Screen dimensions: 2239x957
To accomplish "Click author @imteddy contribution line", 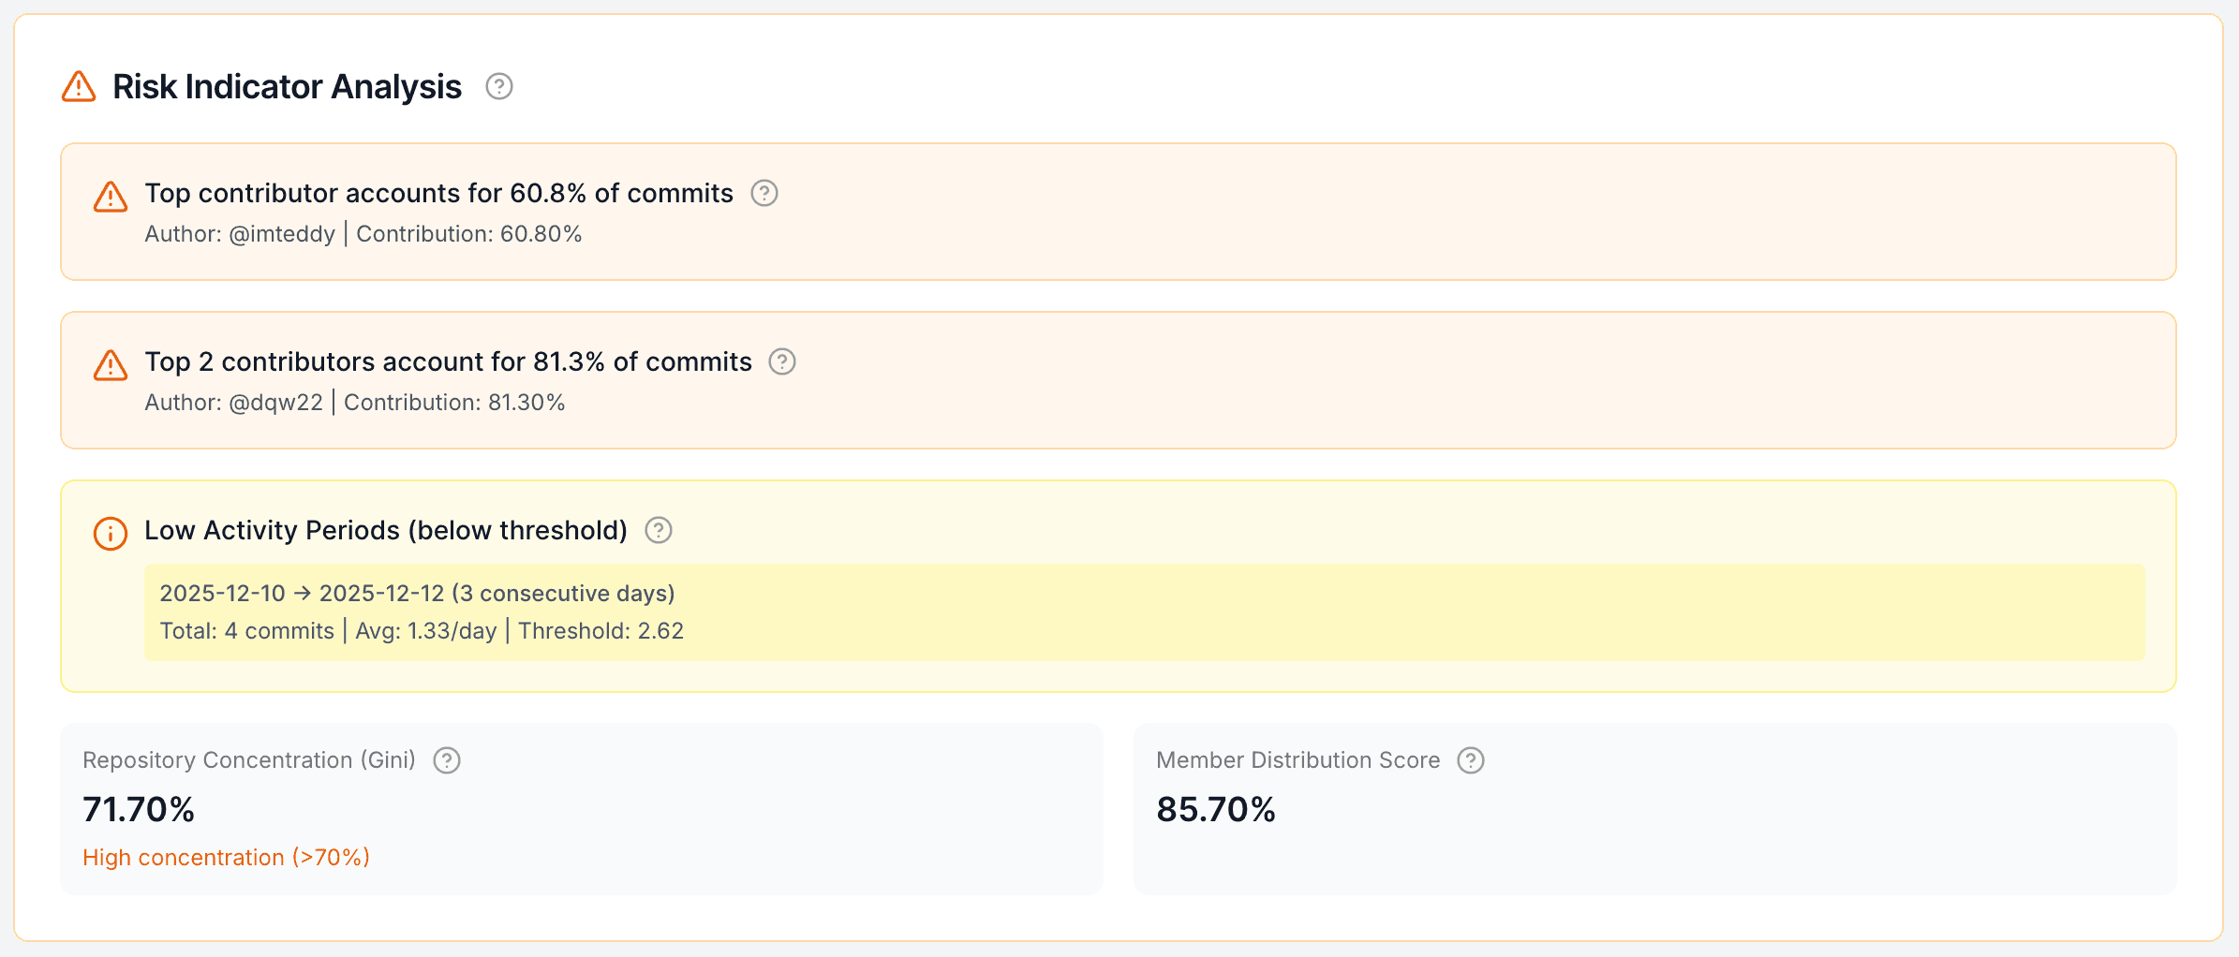I will (x=363, y=234).
